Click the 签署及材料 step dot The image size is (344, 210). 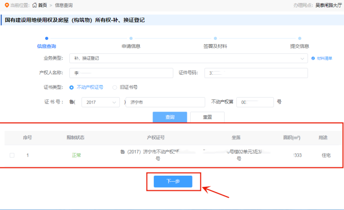coord(215,39)
